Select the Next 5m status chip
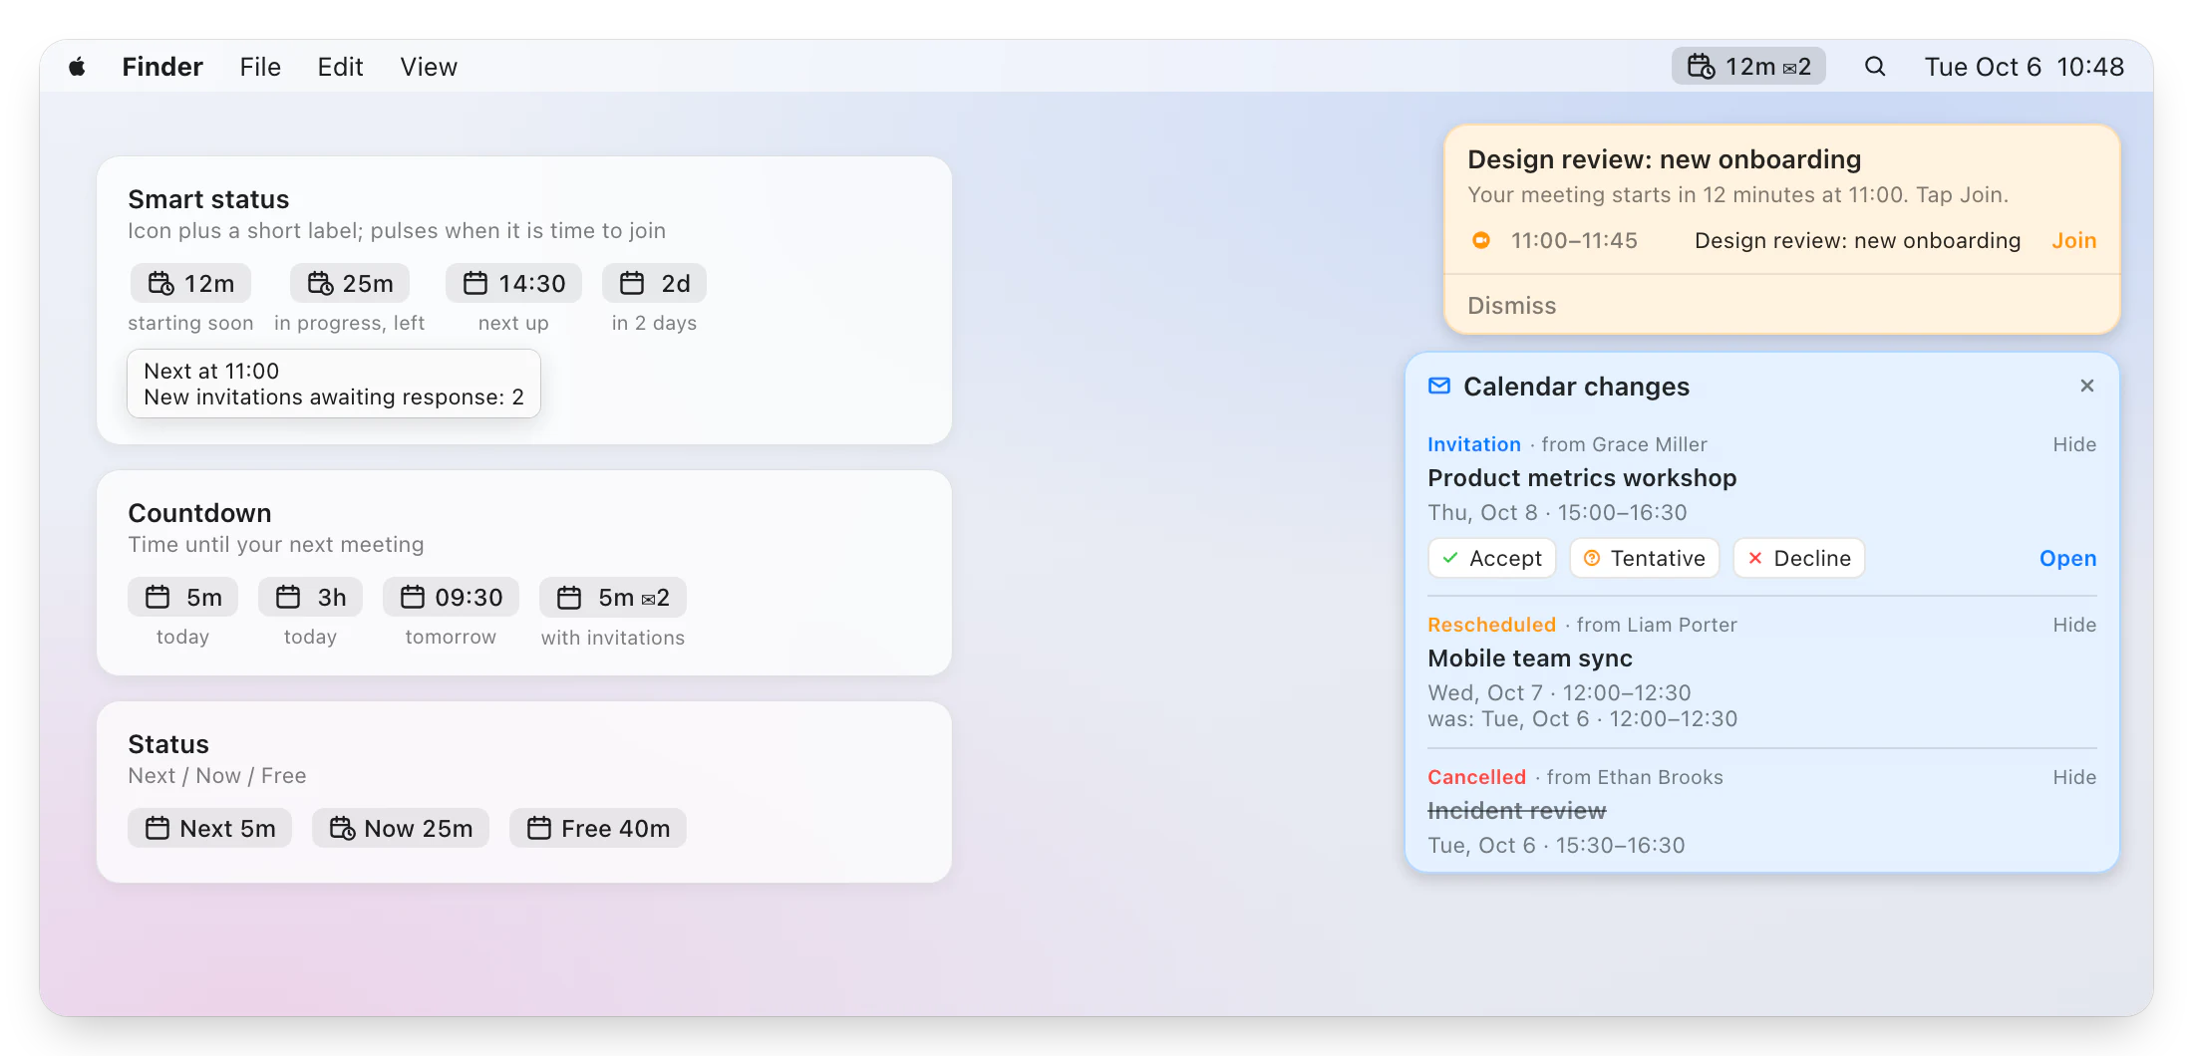The width and height of the screenshot is (2193, 1056). [209, 828]
